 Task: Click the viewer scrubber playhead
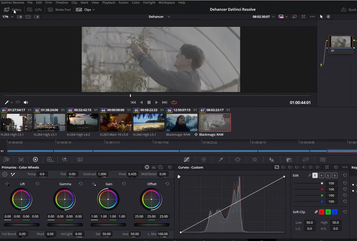pyautogui.click(x=130, y=95)
